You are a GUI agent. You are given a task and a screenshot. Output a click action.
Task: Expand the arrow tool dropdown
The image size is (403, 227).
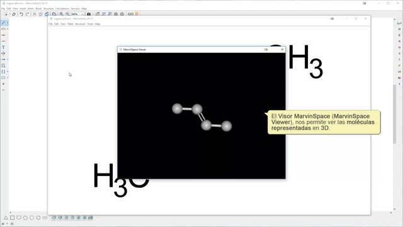tap(8, 59)
